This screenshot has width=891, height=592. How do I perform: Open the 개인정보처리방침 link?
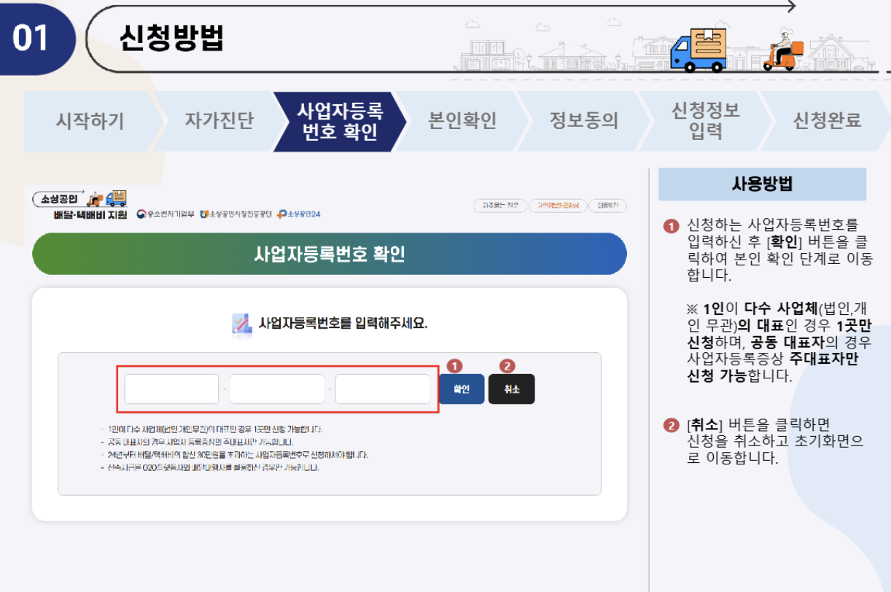[x=557, y=206]
